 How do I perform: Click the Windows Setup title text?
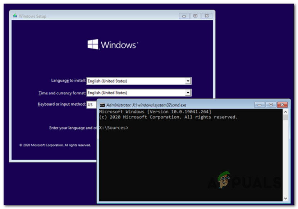coord(32,16)
